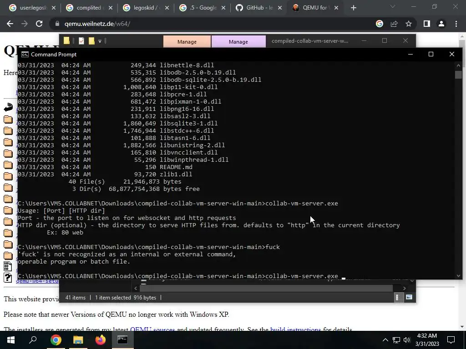Click '41 items' in Explorer status bar
This screenshot has height=349, width=466.
(x=75, y=297)
